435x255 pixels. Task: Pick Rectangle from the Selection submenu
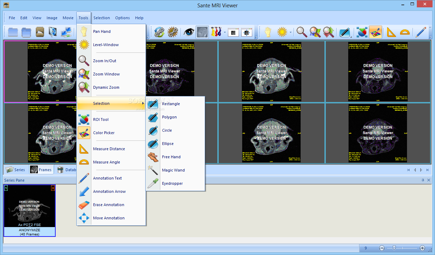[x=175, y=104]
